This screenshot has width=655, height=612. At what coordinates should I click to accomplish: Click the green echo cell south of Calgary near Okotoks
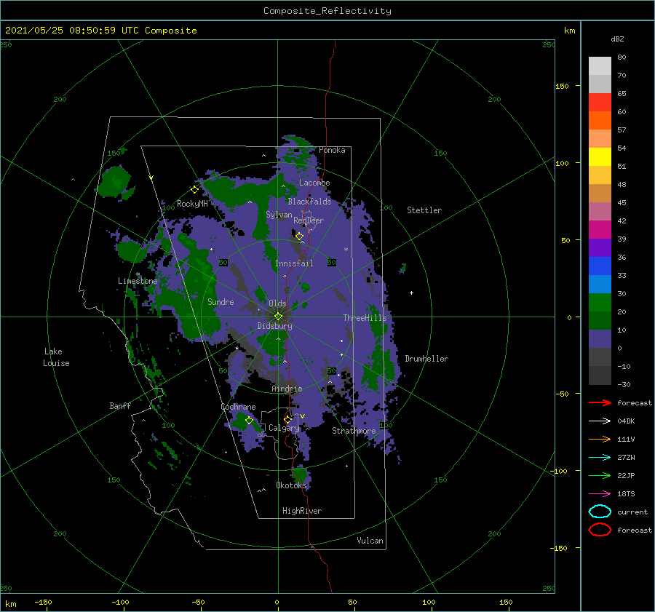click(x=300, y=474)
